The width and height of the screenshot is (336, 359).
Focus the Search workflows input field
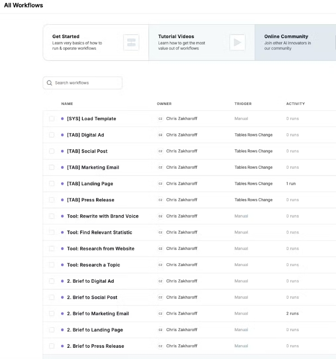(83, 83)
